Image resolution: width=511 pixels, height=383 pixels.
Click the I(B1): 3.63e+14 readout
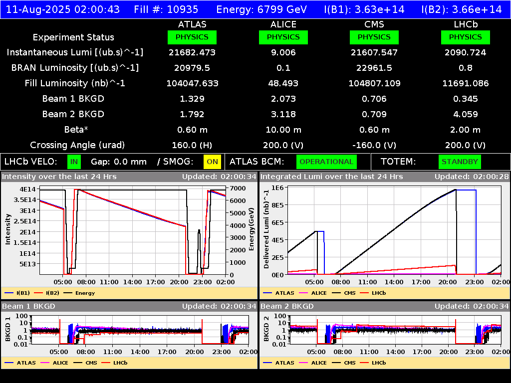tap(364, 9)
